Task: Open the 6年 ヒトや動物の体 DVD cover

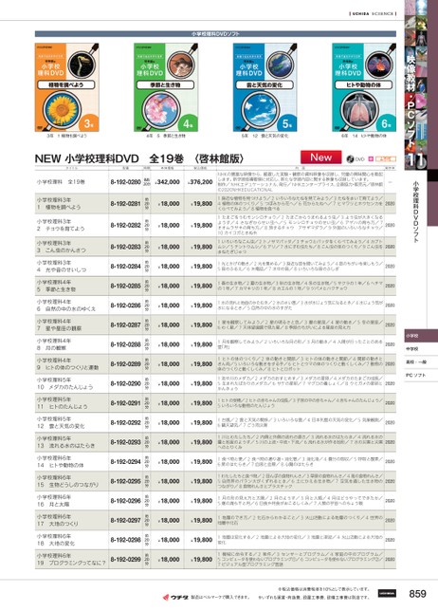Action: coord(364,87)
